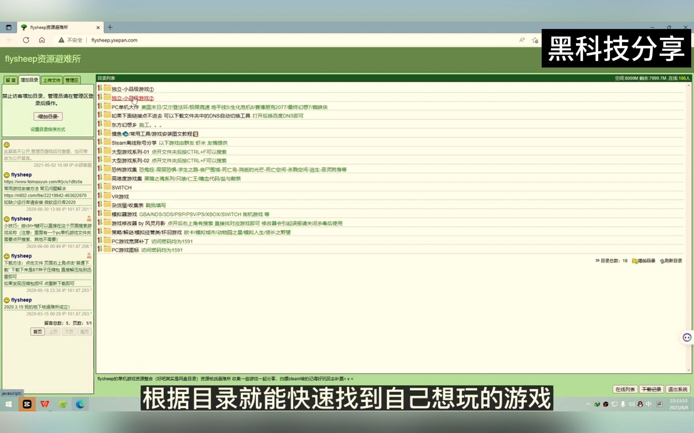
Task: Open the feimaoyun.com link in flysheep's message
Action: (x=43, y=182)
